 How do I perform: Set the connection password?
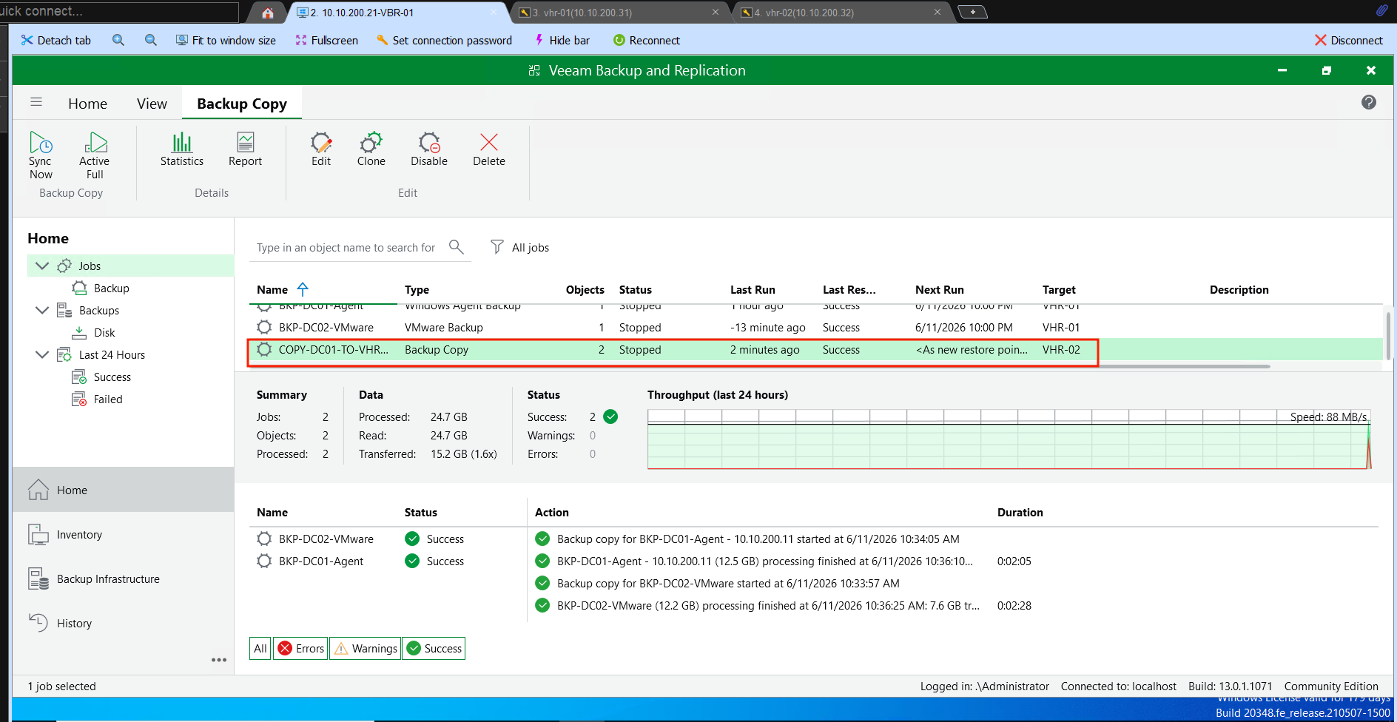coord(444,40)
